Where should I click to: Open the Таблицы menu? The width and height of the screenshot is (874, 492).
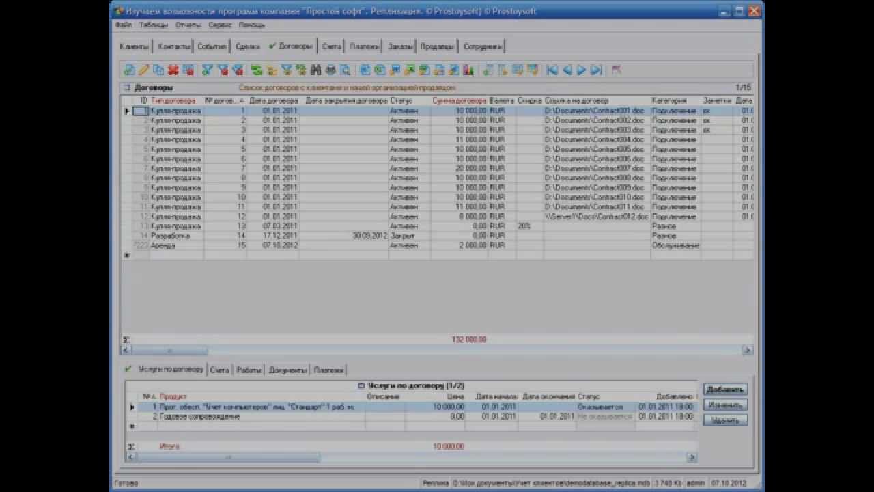[153, 25]
